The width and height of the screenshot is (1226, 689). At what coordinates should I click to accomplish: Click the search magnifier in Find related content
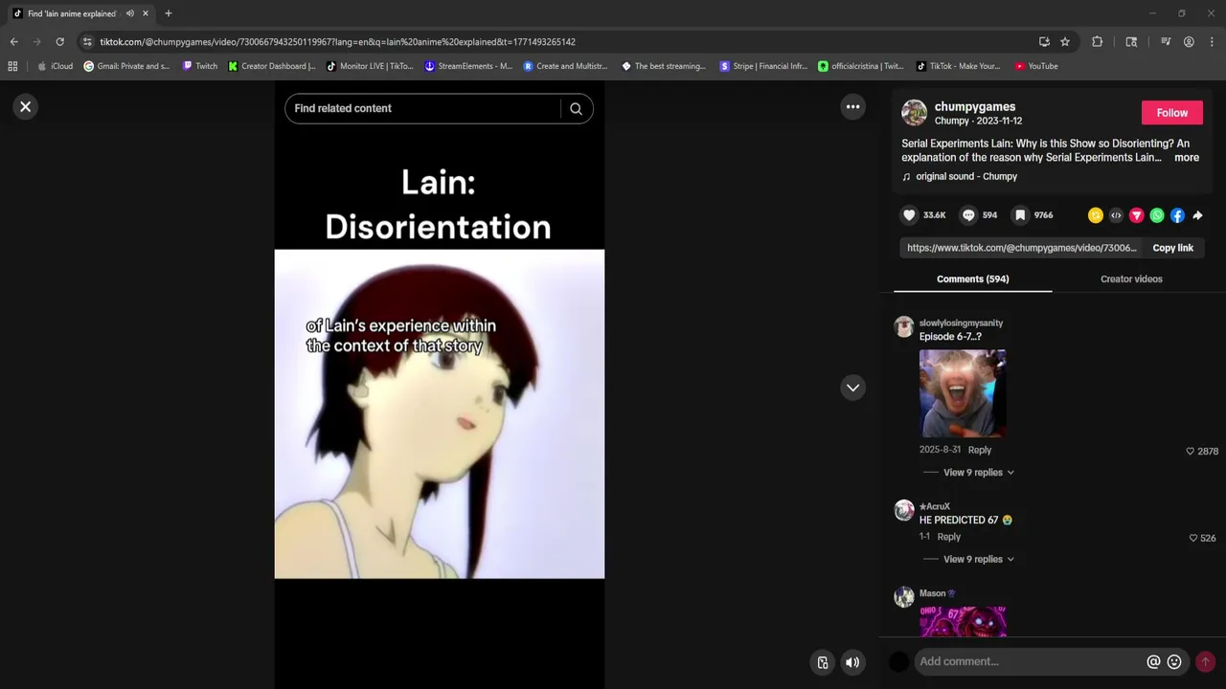tap(576, 109)
